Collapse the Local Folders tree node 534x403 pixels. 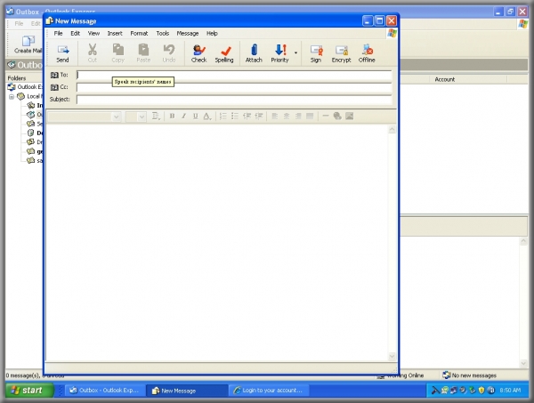12,97
